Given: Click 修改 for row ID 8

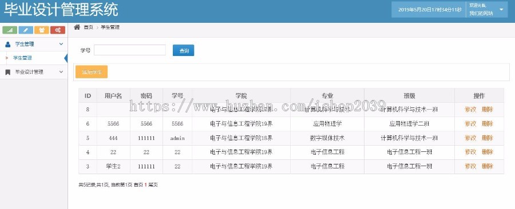Looking at the screenshot, I should [x=470, y=110].
